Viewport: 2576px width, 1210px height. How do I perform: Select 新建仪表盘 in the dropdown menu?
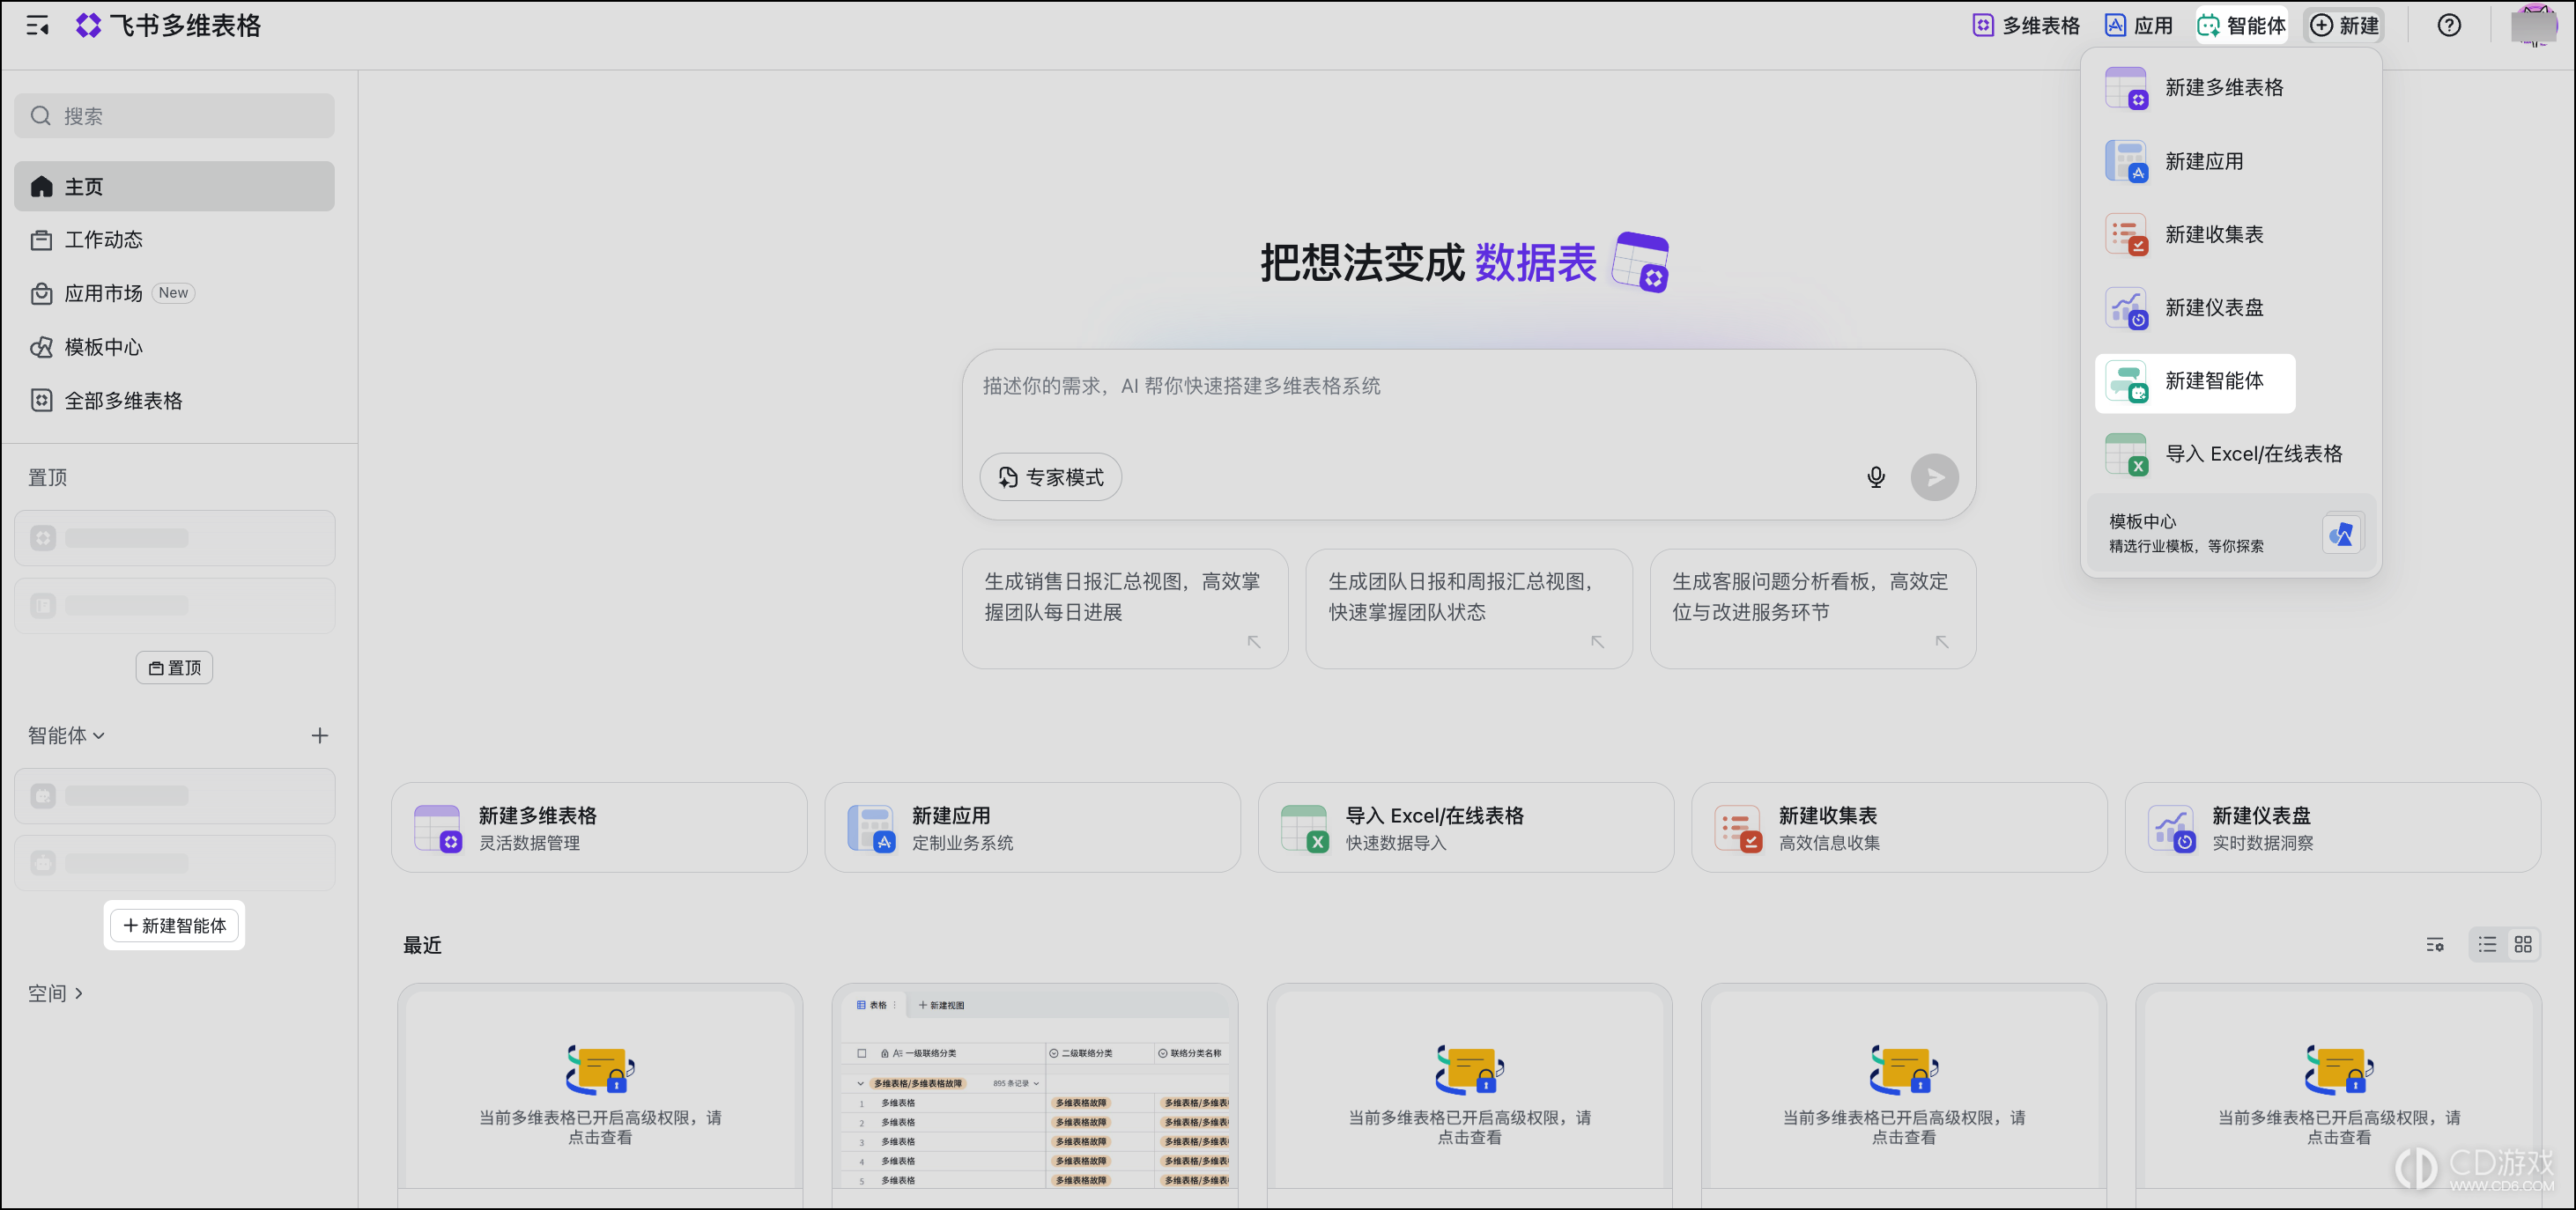[x=2230, y=307]
